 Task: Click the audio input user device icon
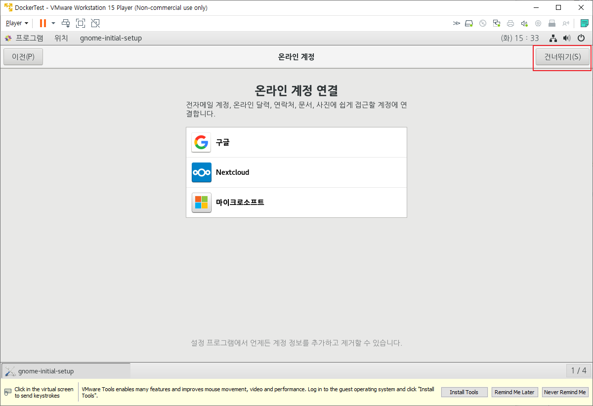pos(566,23)
